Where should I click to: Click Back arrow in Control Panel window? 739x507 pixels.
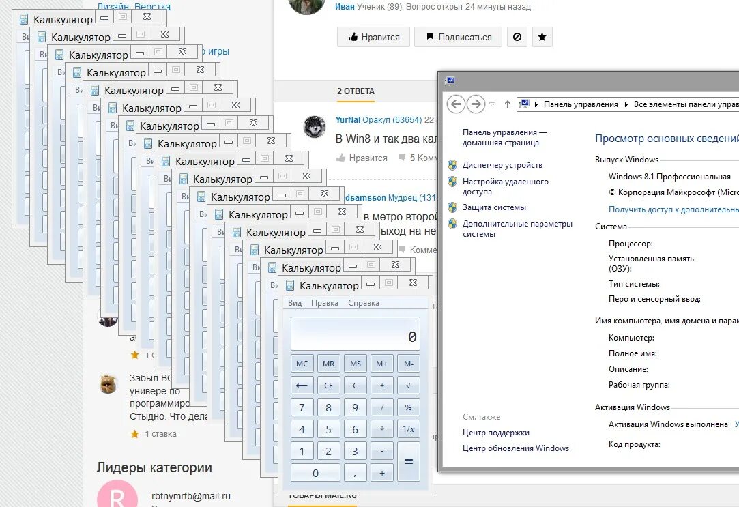(456, 104)
